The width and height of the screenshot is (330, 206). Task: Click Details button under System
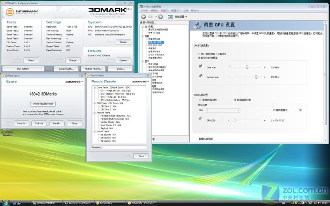(x=123, y=42)
